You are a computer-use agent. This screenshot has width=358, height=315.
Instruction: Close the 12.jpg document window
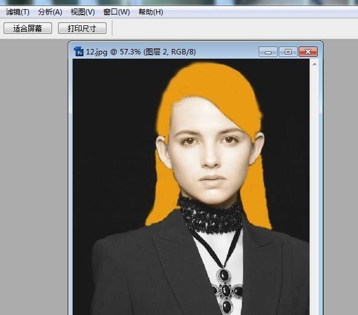[x=308, y=52]
